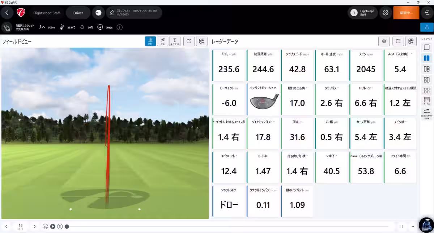Switch to the side view (視点) icon
The width and height of the screenshot is (434, 233).
click(162, 41)
